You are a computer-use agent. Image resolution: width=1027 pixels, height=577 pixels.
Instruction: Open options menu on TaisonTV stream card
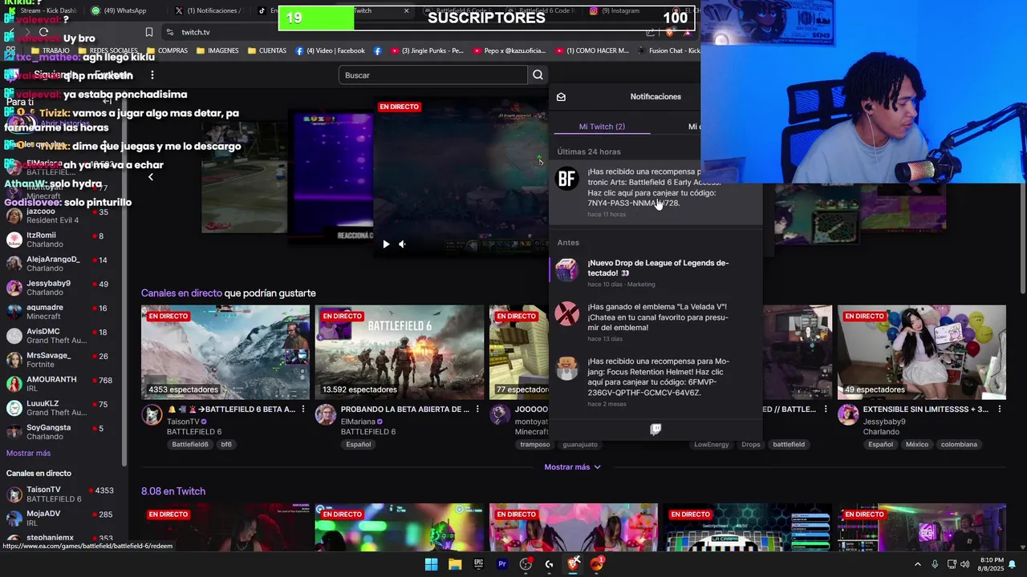coord(302,410)
